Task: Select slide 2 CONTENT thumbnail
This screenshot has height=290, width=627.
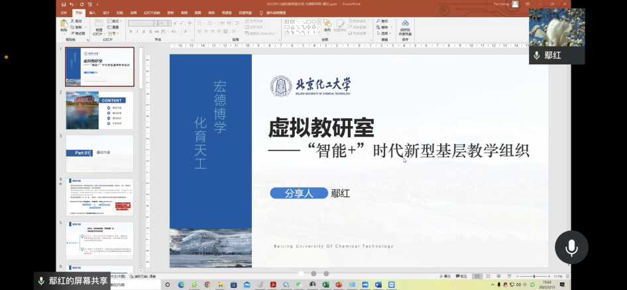Action: (99, 110)
